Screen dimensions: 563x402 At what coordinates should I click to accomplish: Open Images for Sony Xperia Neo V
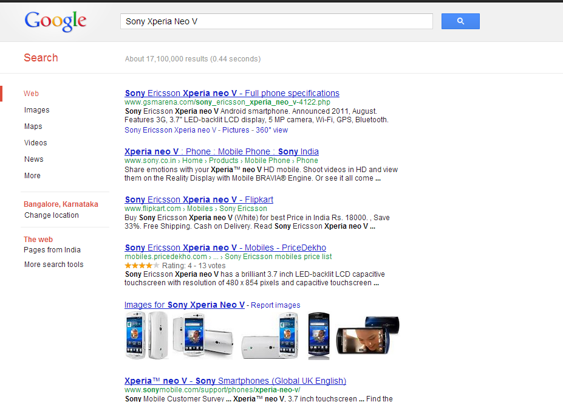click(185, 305)
